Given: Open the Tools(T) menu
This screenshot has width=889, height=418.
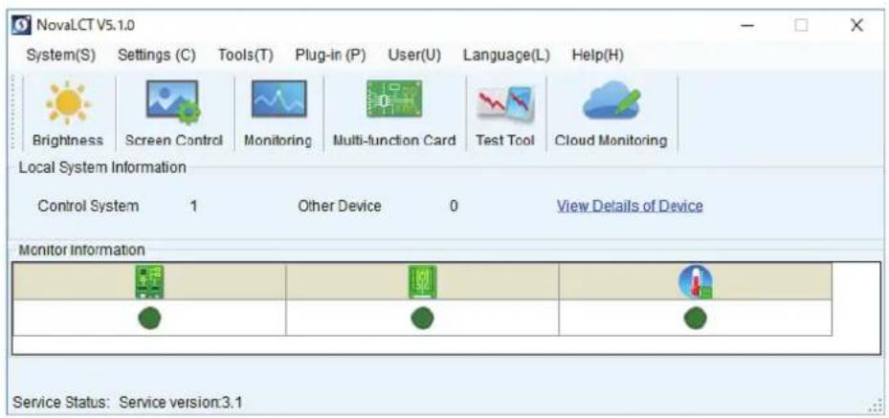Looking at the screenshot, I should [246, 55].
